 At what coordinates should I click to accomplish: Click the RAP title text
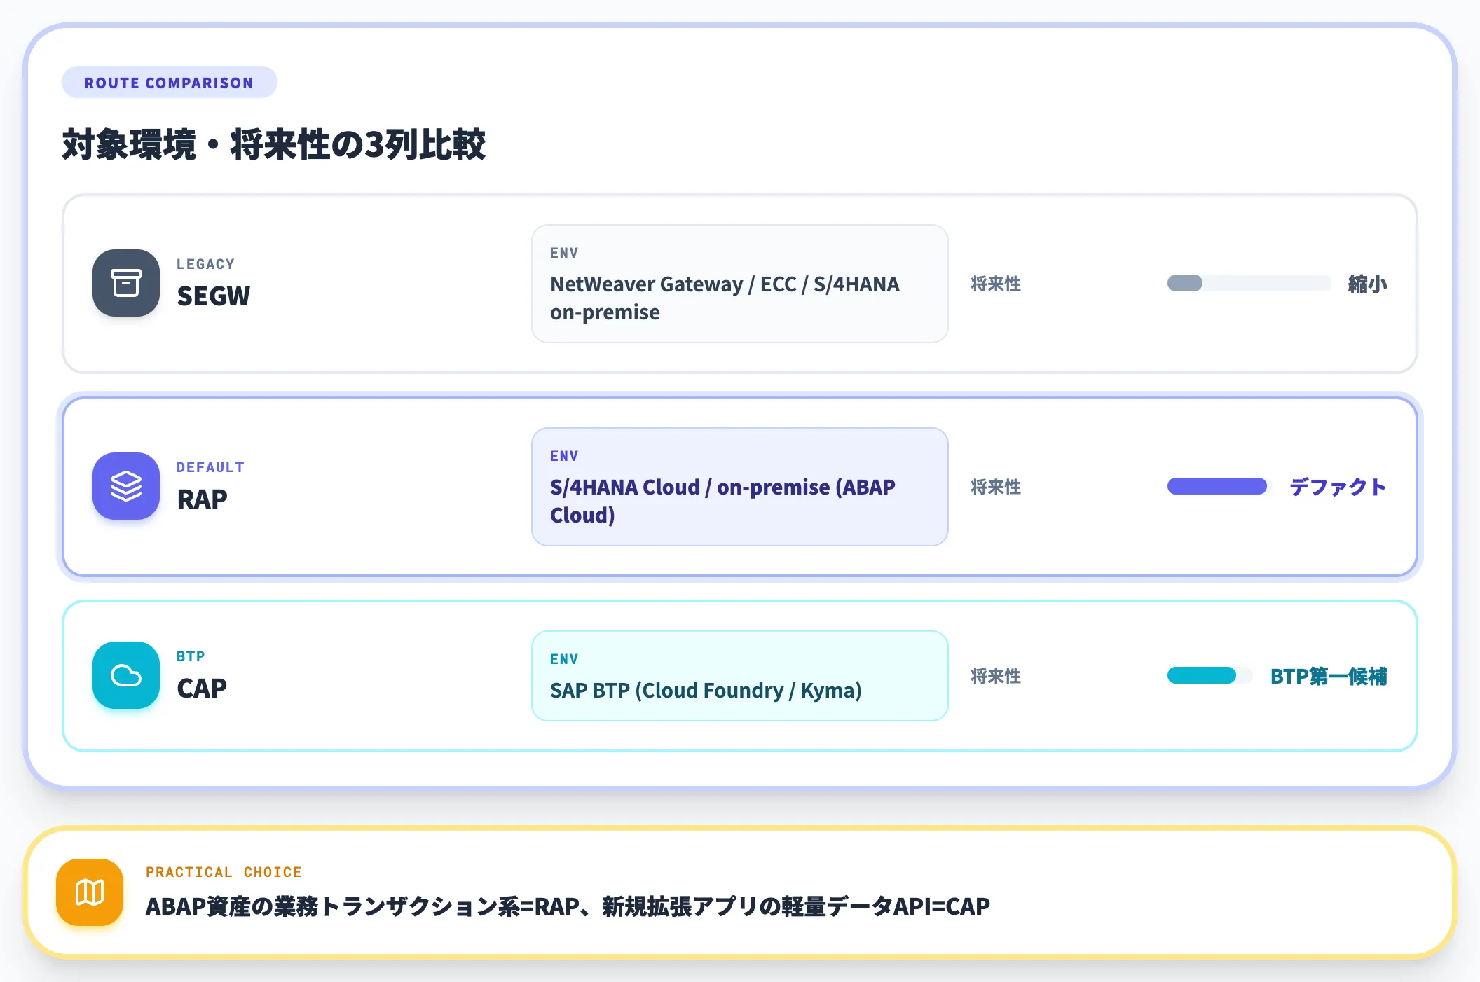pos(202,499)
